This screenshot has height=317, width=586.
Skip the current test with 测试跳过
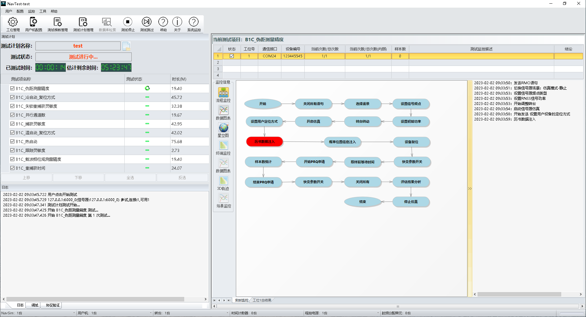click(x=147, y=24)
